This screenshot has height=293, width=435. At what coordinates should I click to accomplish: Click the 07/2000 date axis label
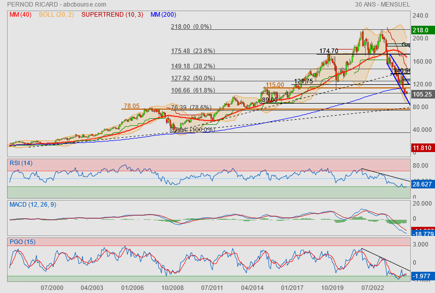point(52,288)
